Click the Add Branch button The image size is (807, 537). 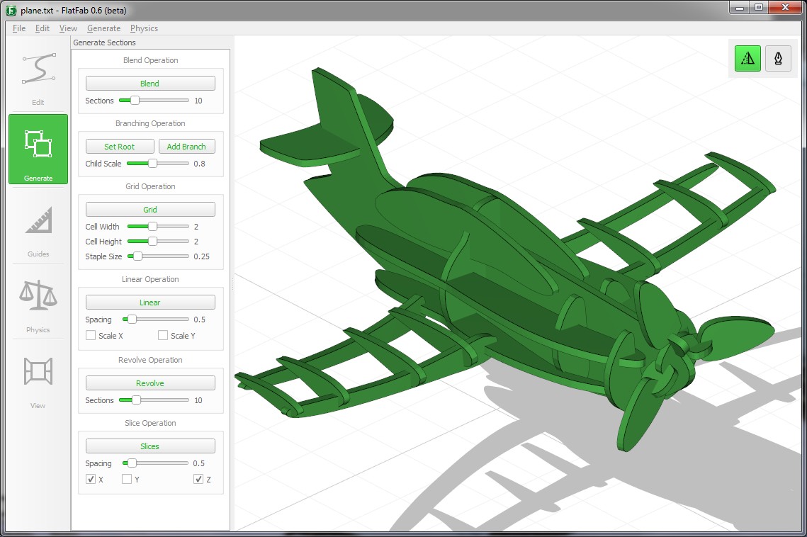coord(186,147)
